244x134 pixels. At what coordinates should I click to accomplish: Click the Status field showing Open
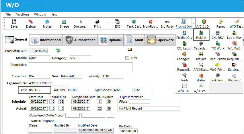click(x=39, y=58)
